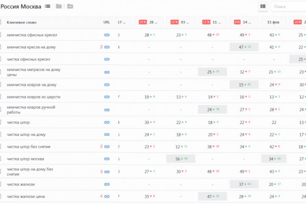Open URL link for чистка штор row
306x204 pixels.
pos(107,122)
